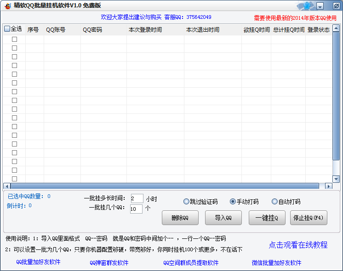Viewport: 343px width, 271px height.
Task: Click the app logo icon in title bar
Action: point(8,6)
